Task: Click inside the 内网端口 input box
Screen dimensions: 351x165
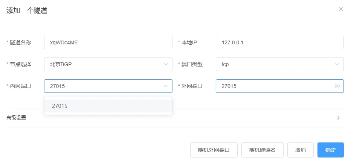Action: (104, 86)
